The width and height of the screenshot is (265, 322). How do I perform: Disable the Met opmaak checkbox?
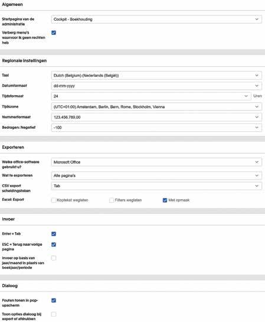165,200
